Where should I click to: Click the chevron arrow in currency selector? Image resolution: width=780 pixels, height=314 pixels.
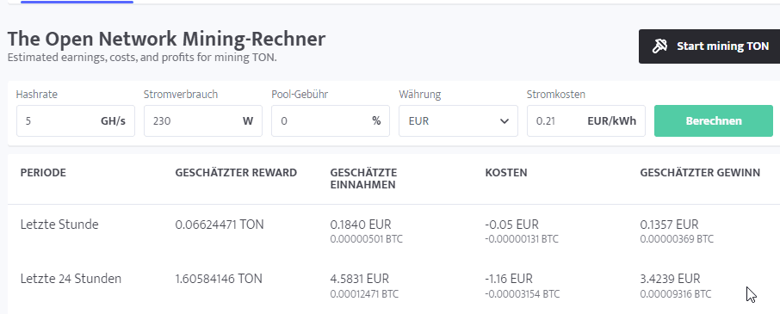505,121
